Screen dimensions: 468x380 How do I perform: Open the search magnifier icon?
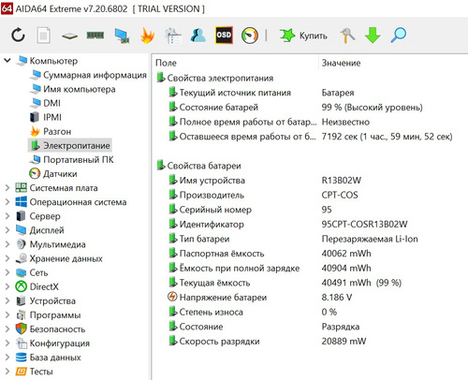(x=399, y=35)
